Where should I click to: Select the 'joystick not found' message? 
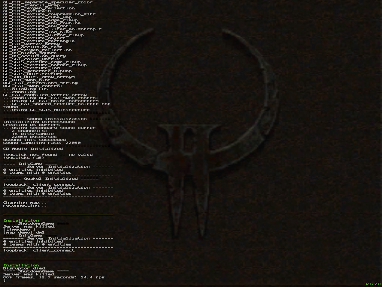48,156
